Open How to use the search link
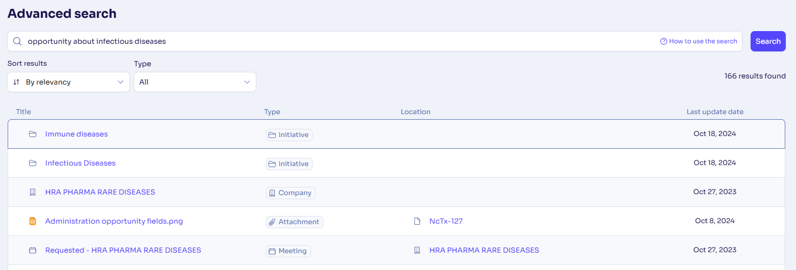The width and height of the screenshot is (796, 270). 703,41
